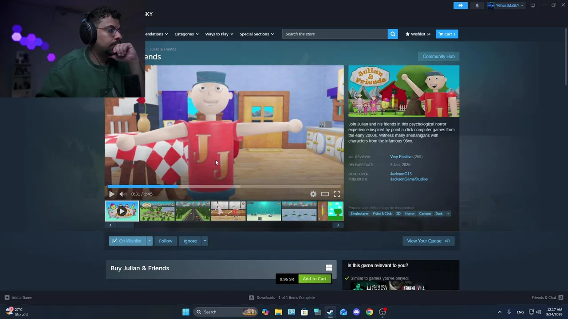Select the teal underwater screenshot thumbnail

coord(264,211)
